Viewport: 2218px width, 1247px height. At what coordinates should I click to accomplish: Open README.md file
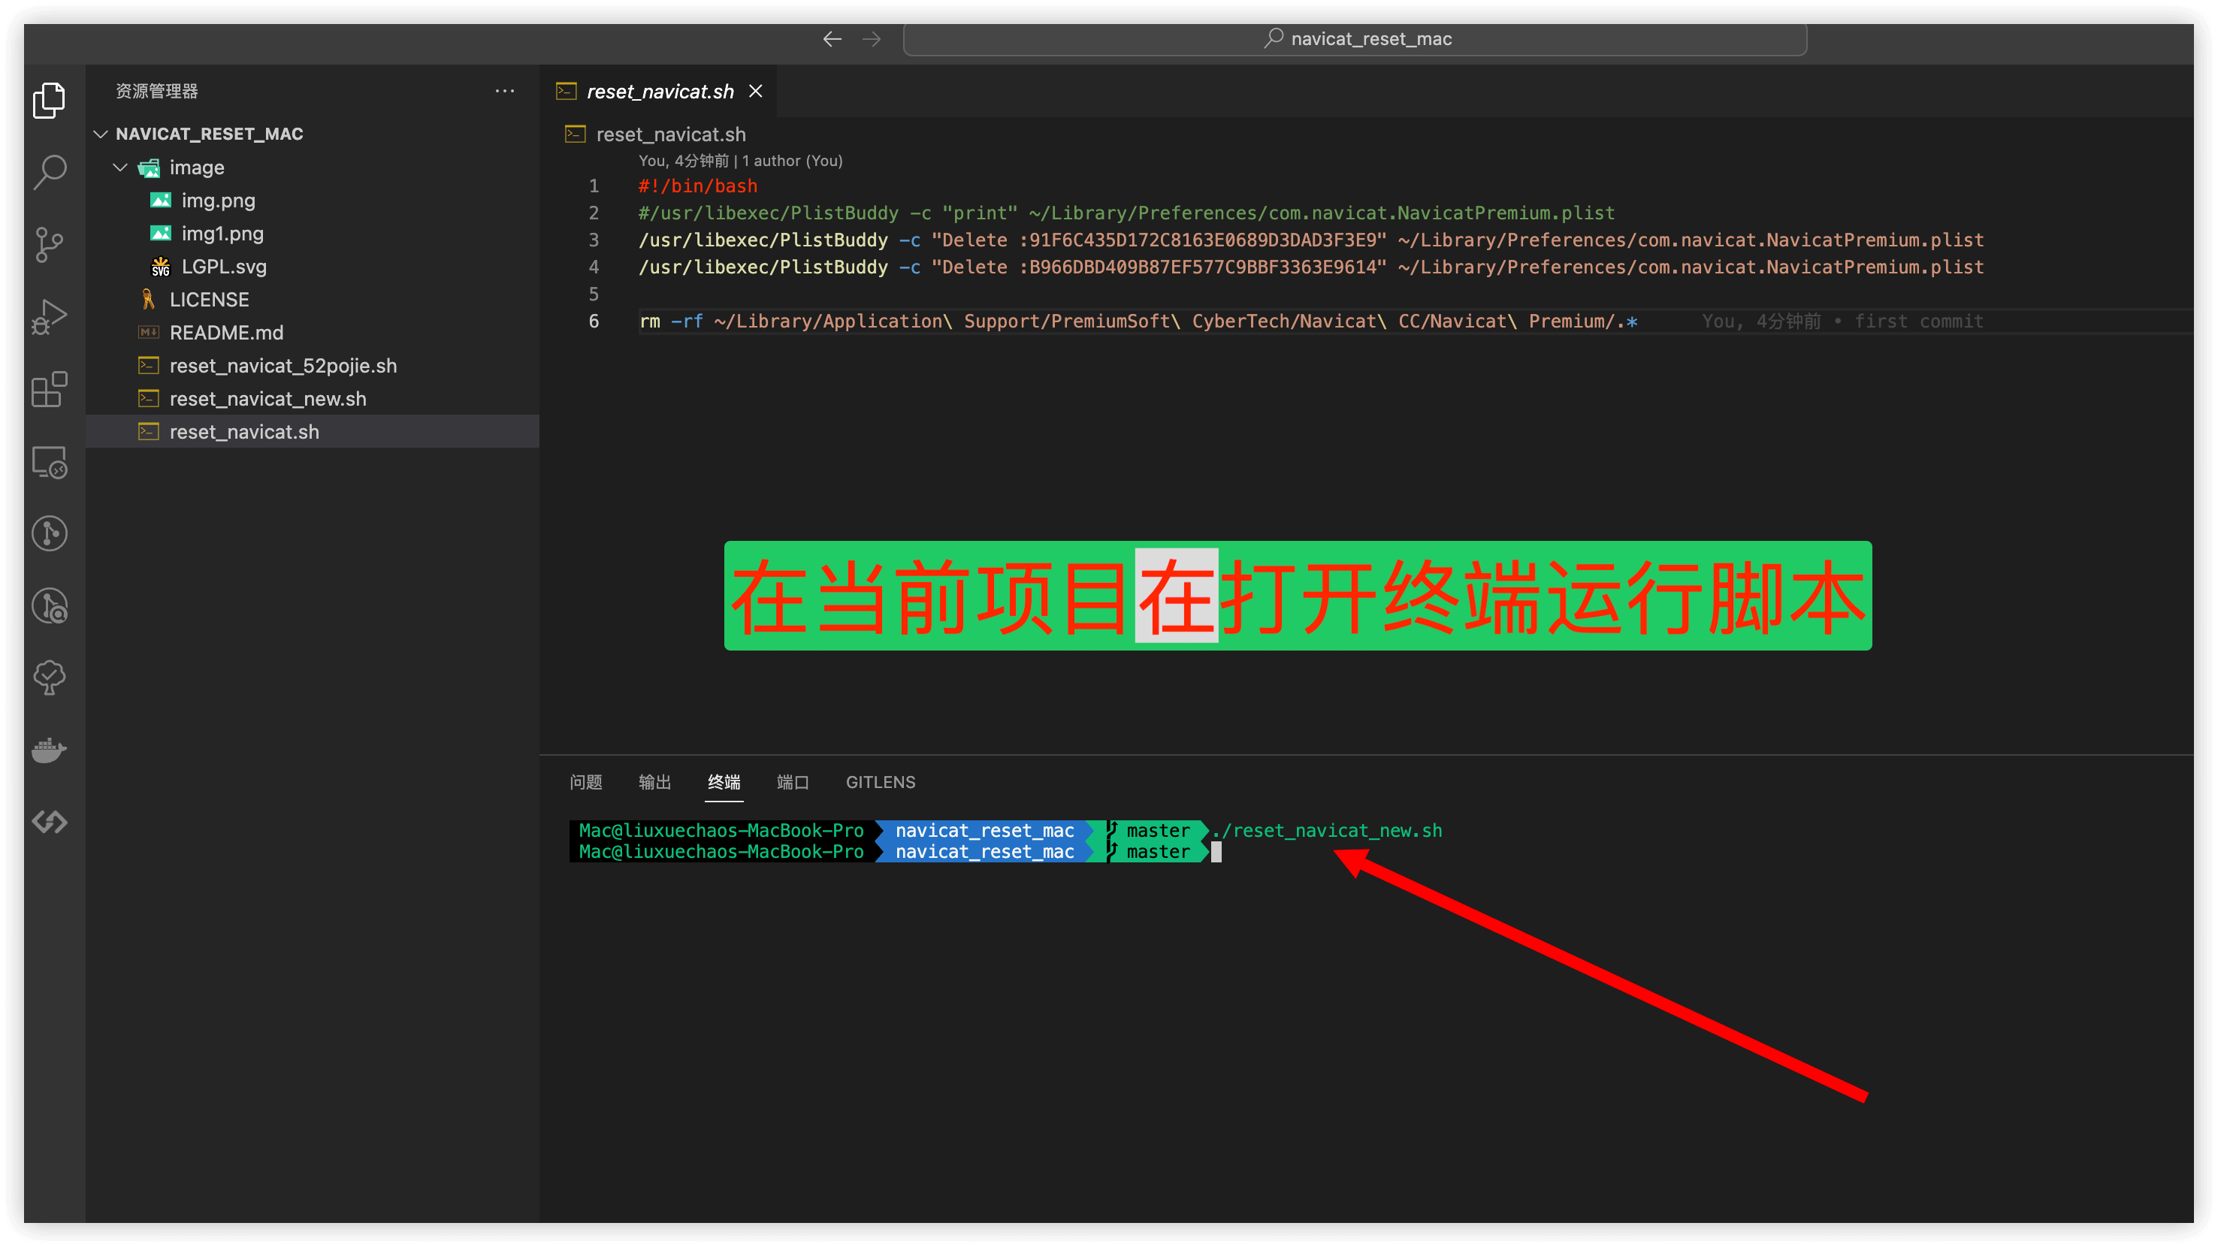click(x=313, y=332)
